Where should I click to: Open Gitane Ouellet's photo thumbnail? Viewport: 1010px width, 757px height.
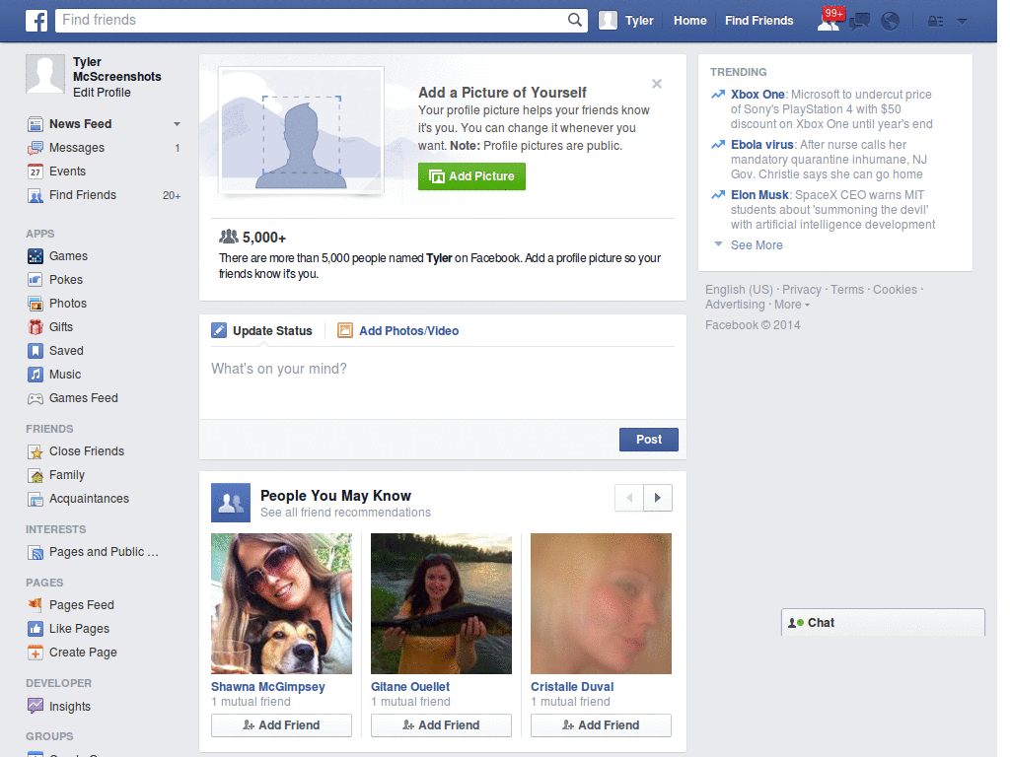[441, 604]
